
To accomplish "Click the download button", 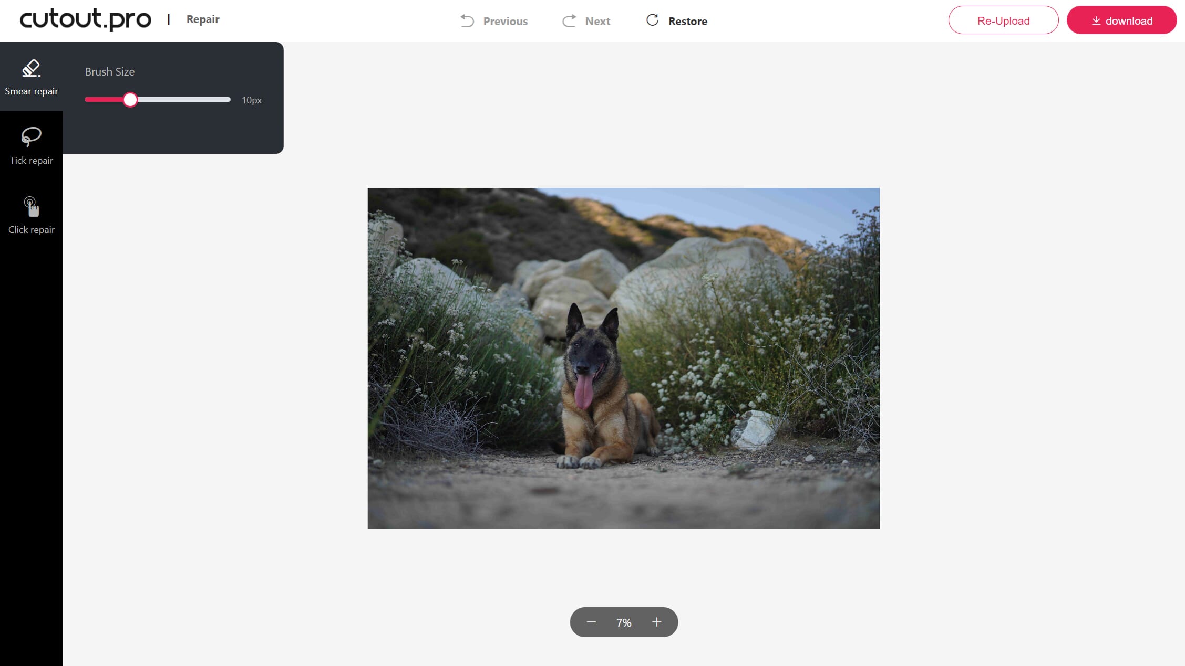I will pos(1121,20).
